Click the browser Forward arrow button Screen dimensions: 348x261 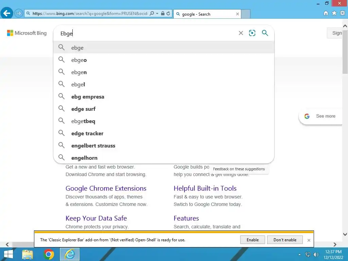coord(19,13)
